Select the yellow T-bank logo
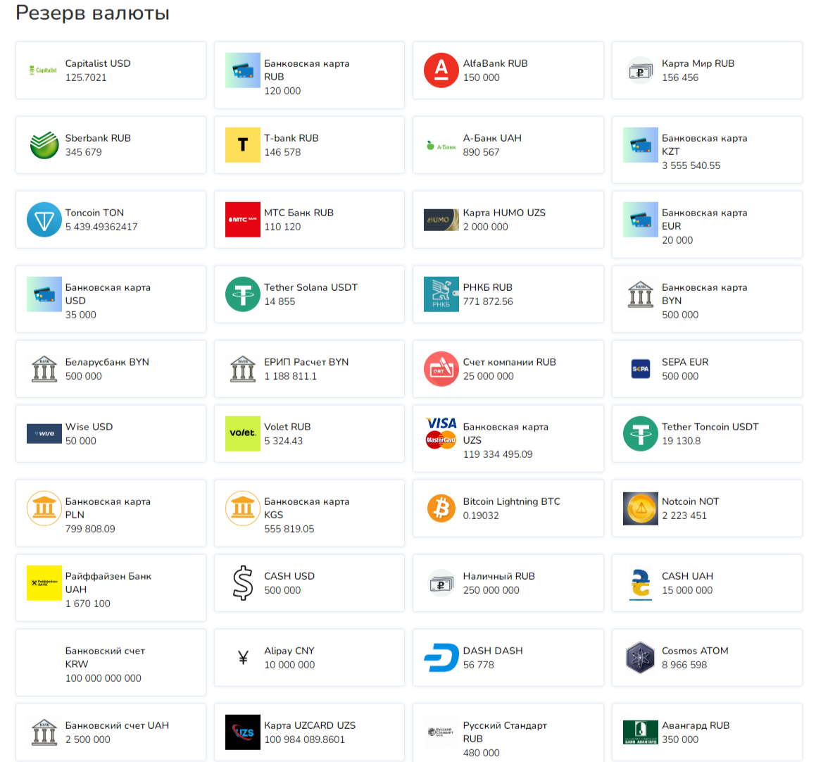 pos(242,144)
